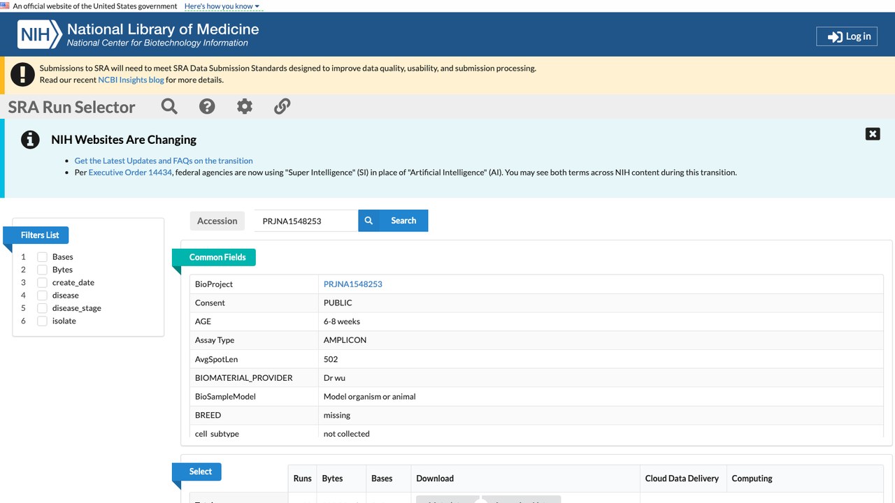This screenshot has height=503, width=895.
Task: Click the Log in button
Action: tap(847, 36)
